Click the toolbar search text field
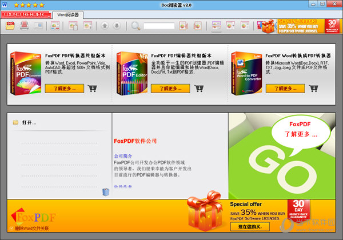This screenshot has height=240, width=343. click(159, 26)
